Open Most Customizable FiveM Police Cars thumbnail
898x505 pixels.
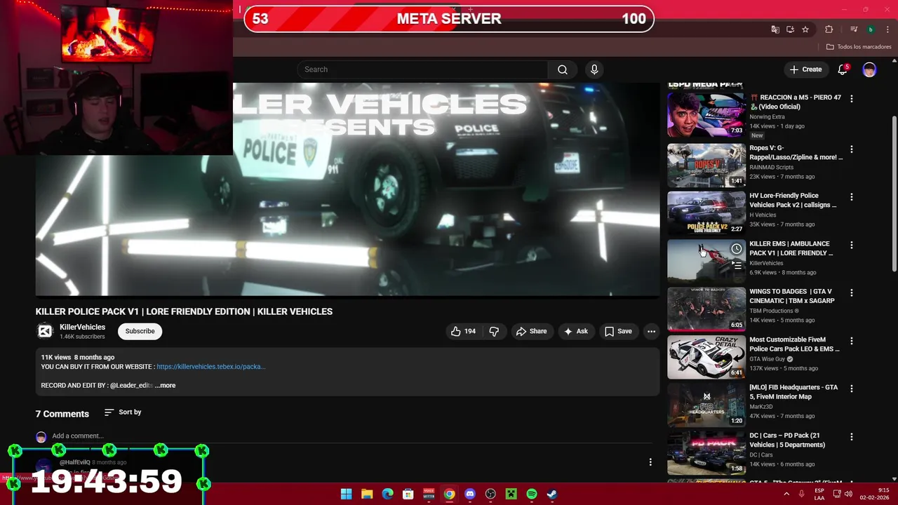[x=706, y=357]
